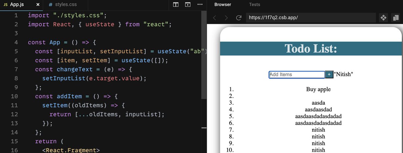
Task: Click the split editor layout icon
Action: (x=176, y=5)
